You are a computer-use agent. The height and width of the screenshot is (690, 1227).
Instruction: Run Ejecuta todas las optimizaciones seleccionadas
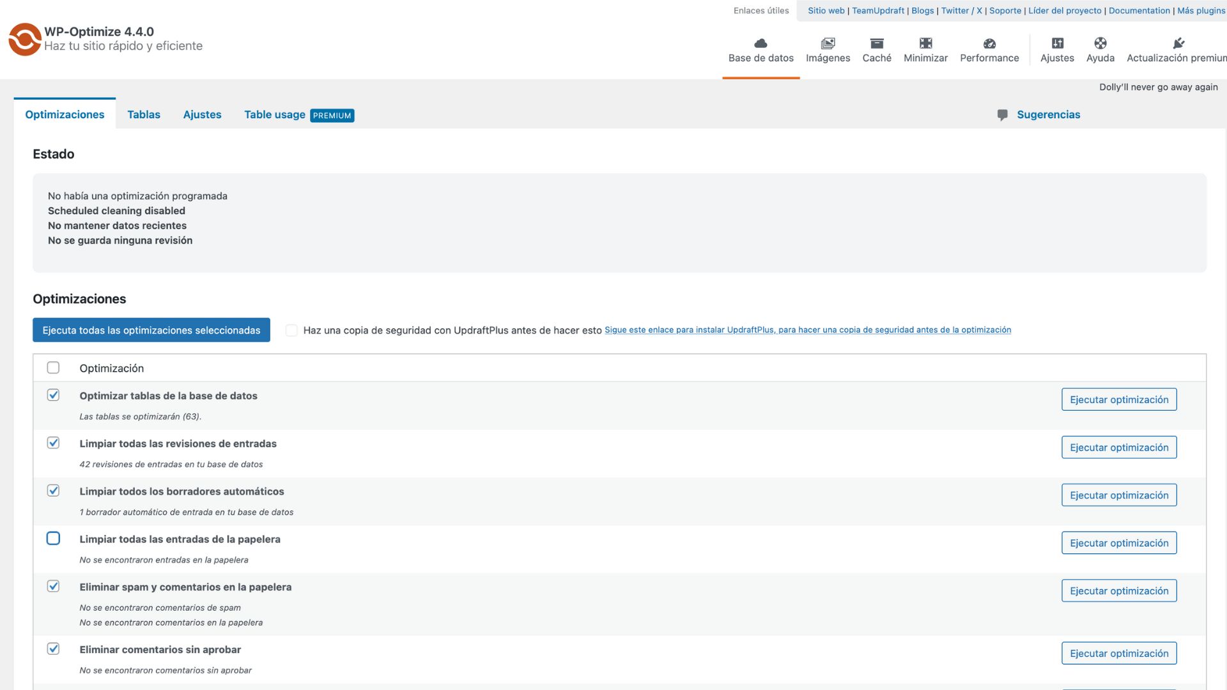(151, 330)
